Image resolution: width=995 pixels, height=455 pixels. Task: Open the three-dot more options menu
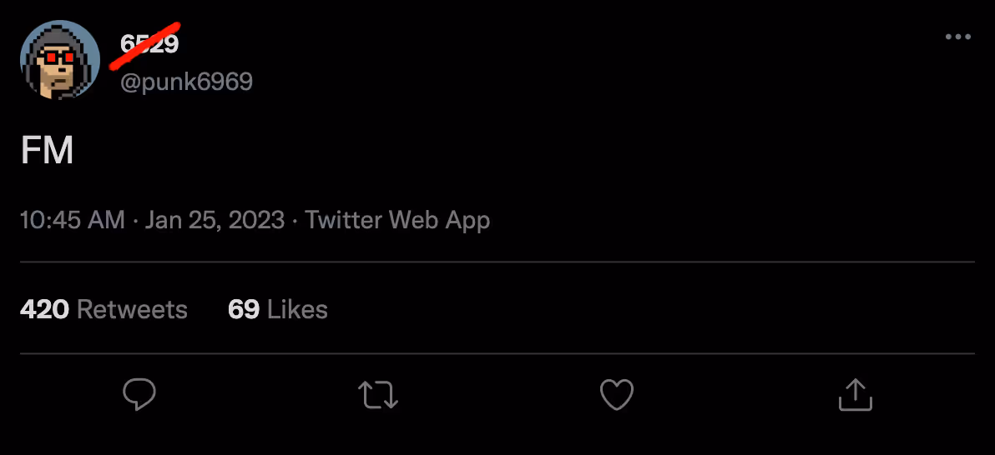click(957, 37)
